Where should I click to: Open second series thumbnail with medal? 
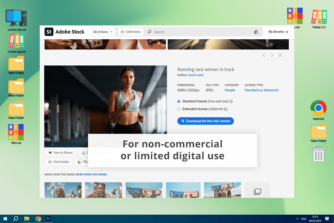click(x=104, y=190)
